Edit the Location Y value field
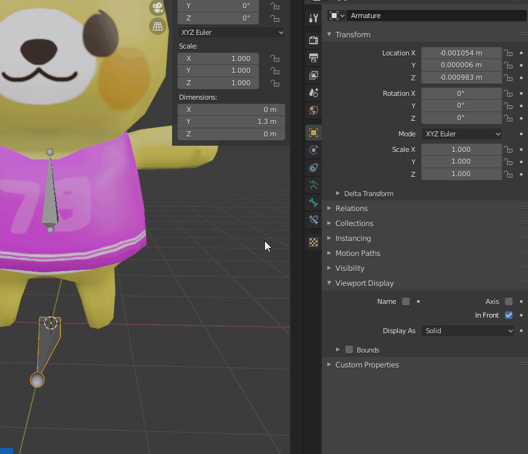 (x=461, y=65)
